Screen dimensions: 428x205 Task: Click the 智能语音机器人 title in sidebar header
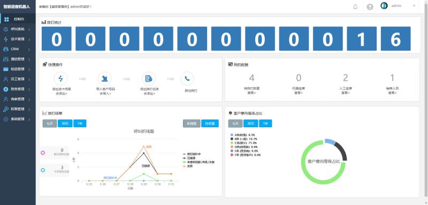point(17,6)
